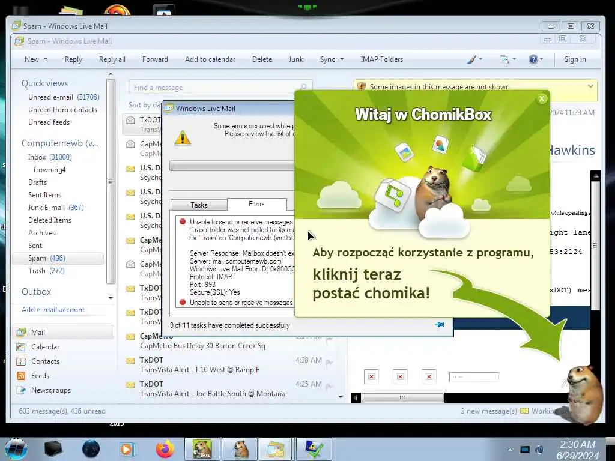This screenshot has width=615, height=461.
Task: Open the Junk E-mail folder
Action: pos(56,207)
